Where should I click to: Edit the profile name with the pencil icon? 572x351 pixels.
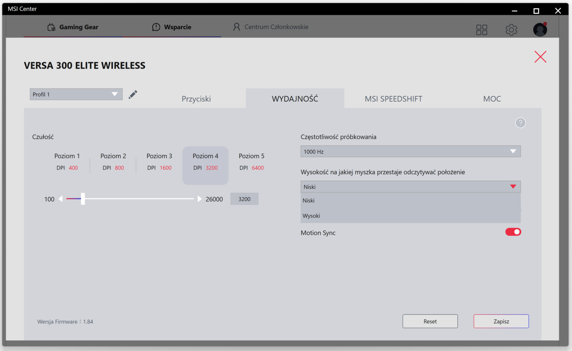133,94
